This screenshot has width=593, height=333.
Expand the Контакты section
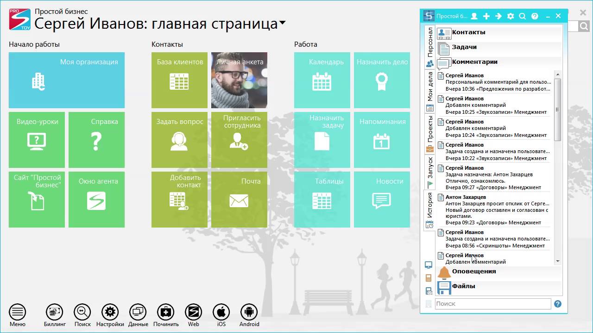498,32
